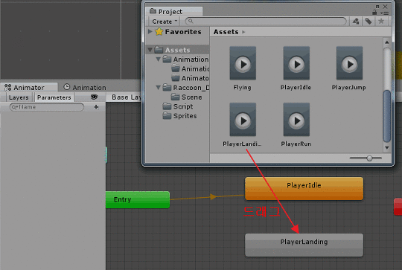Collapse the Animatiion folder
This screenshot has width=402, height=270.
click(158, 60)
